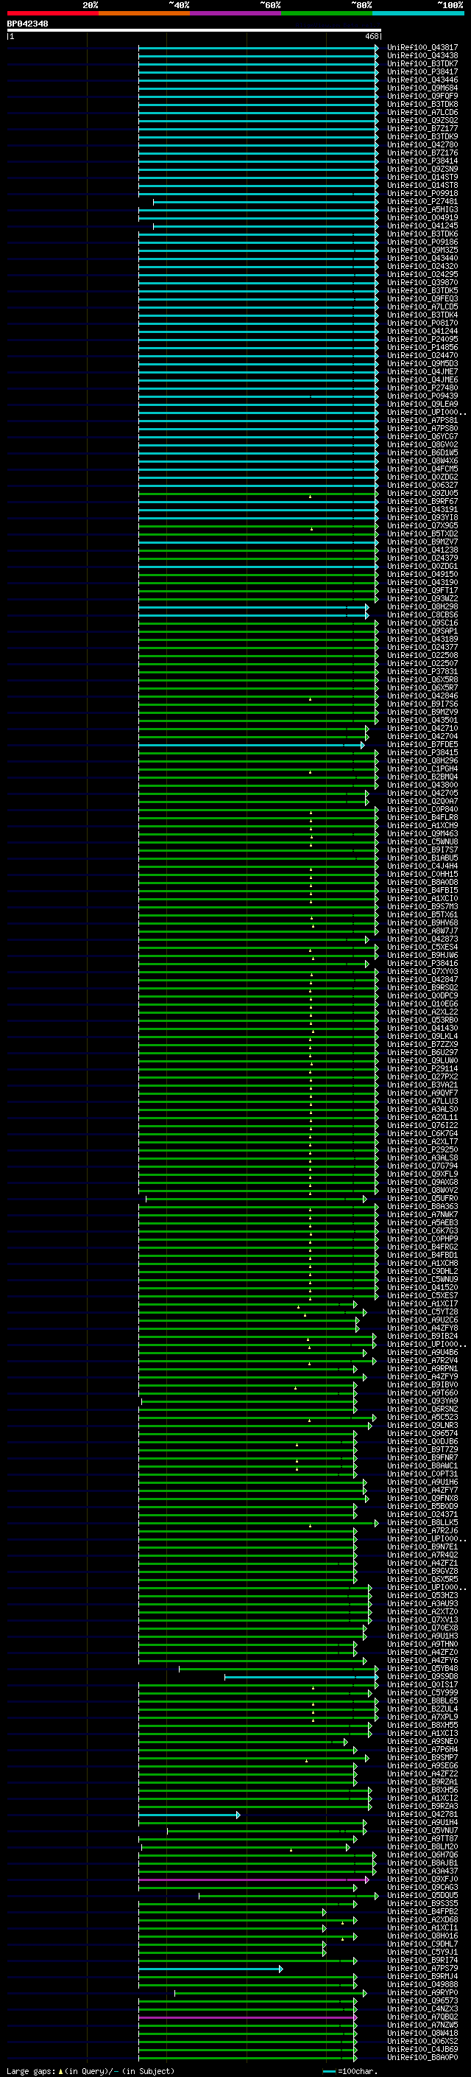
Task: Select hit UniRef100_B4FPB2
Action: click(422, 1911)
